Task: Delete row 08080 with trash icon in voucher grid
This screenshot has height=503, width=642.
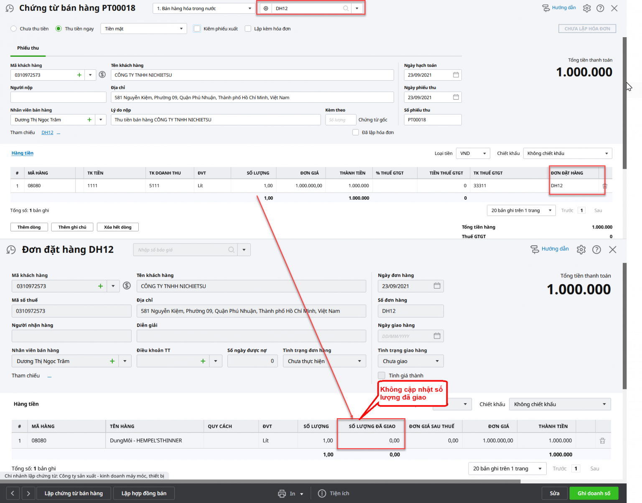Action: [x=605, y=186]
